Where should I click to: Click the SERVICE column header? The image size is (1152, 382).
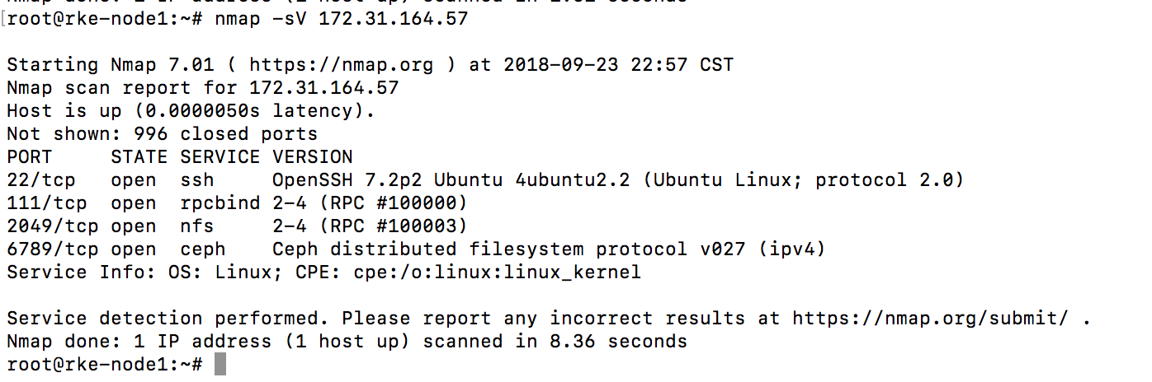click(x=220, y=157)
